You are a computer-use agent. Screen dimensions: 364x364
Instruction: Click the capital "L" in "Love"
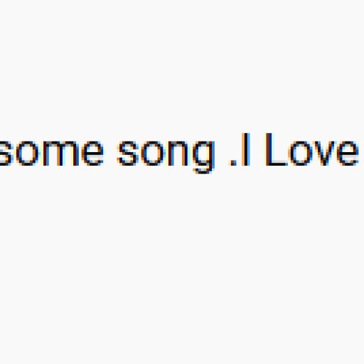coord(277,149)
